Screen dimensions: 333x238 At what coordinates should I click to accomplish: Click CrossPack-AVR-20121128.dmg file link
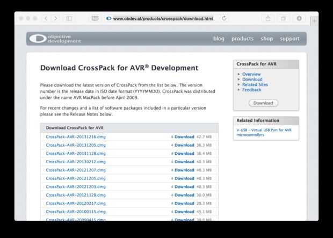(76, 195)
